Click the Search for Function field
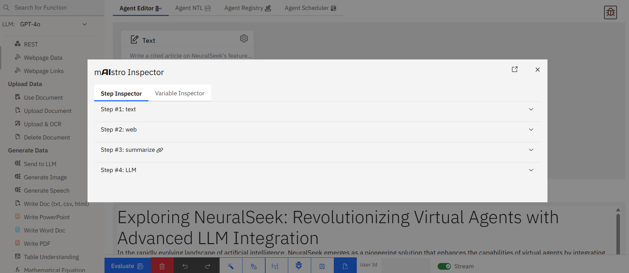Image resolution: width=629 pixels, height=273 pixels. click(x=52, y=8)
